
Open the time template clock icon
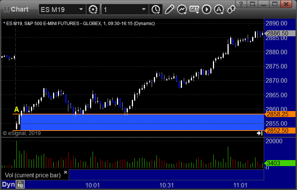pyautogui.click(x=156, y=9)
